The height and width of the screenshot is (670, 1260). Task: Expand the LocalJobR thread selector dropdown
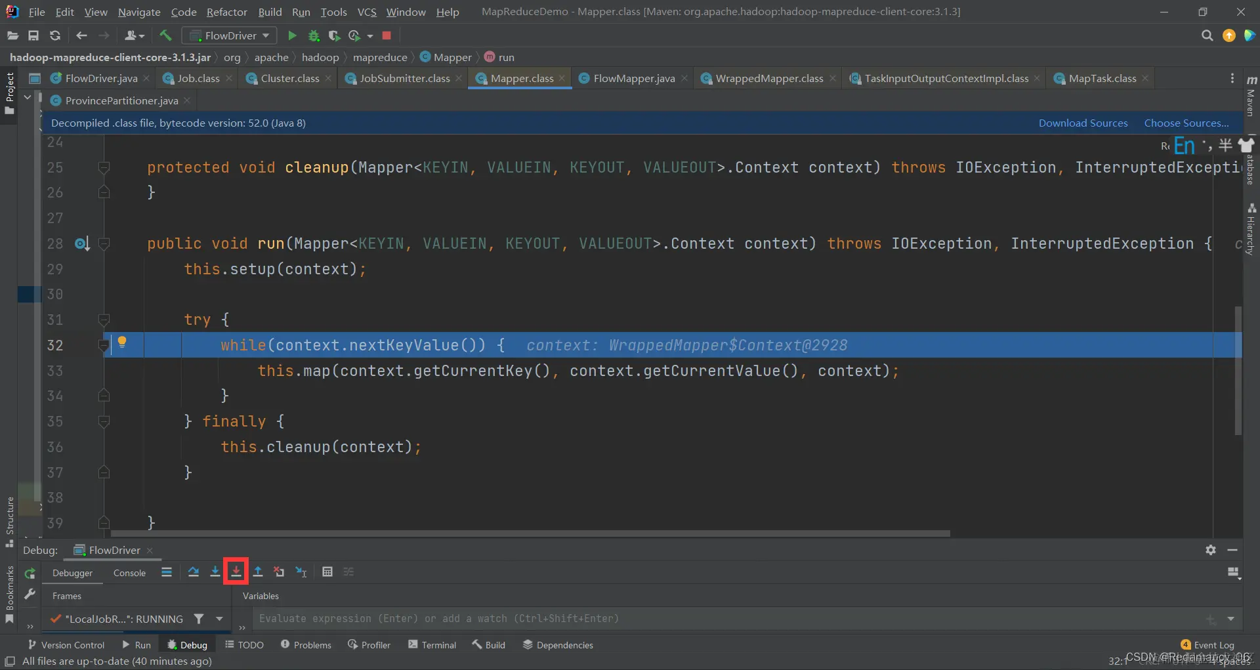point(219,618)
